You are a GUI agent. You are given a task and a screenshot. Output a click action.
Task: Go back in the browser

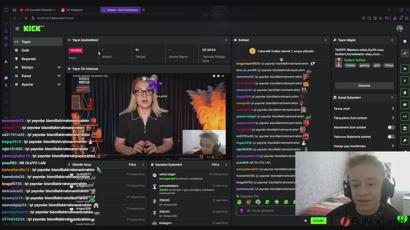pyautogui.click(x=14, y=18)
